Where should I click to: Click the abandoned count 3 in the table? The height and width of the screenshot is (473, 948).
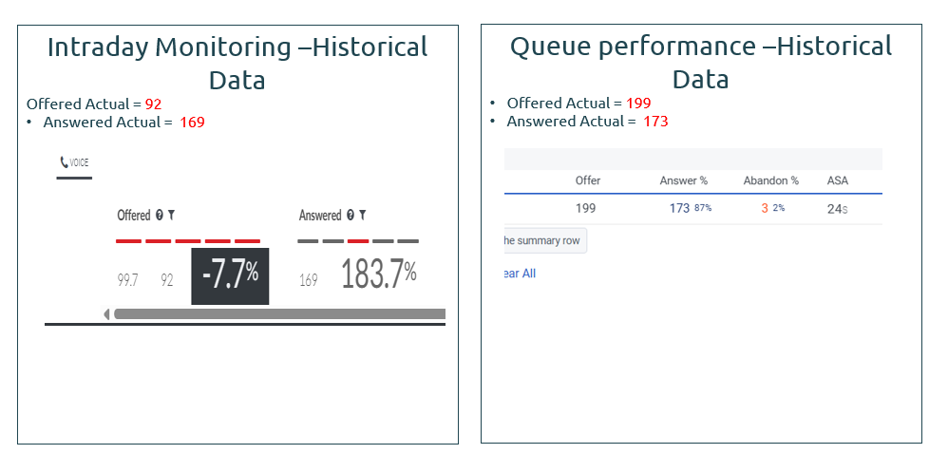[x=764, y=208]
